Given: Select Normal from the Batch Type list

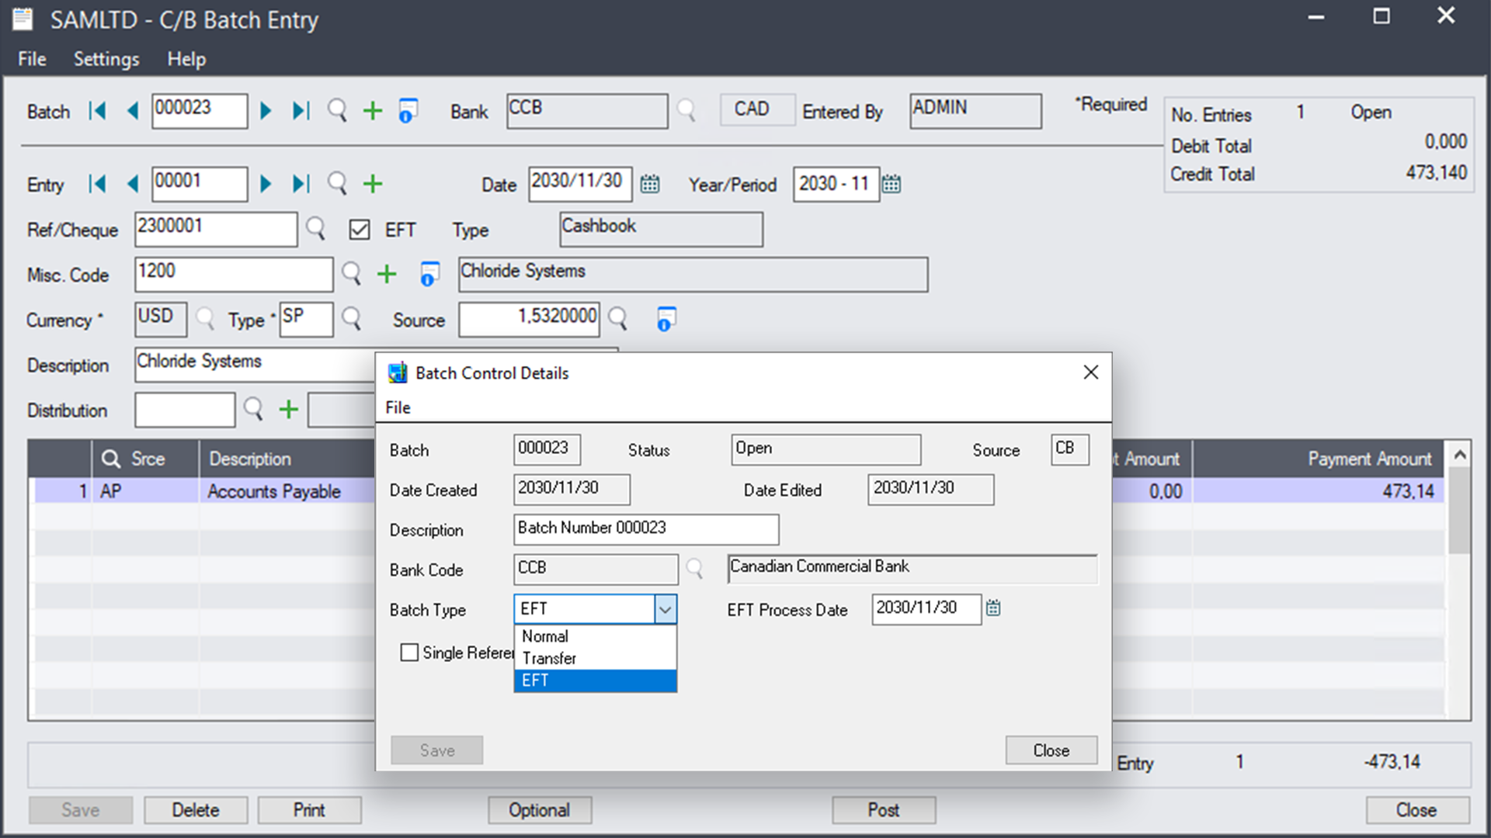Looking at the screenshot, I should [544, 636].
